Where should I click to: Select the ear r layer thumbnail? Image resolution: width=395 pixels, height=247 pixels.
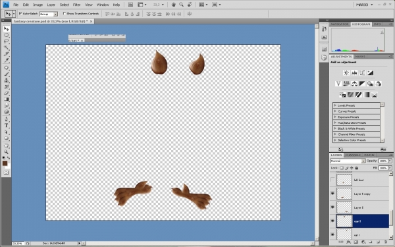click(x=344, y=234)
